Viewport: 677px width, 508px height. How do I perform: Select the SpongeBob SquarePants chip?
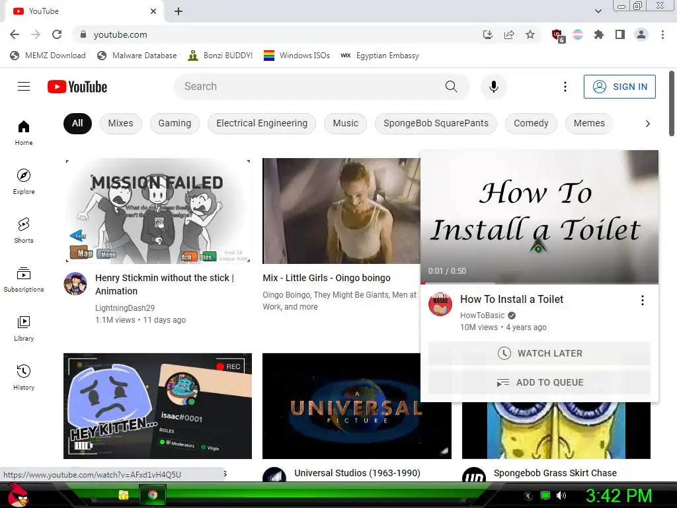point(436,124)
